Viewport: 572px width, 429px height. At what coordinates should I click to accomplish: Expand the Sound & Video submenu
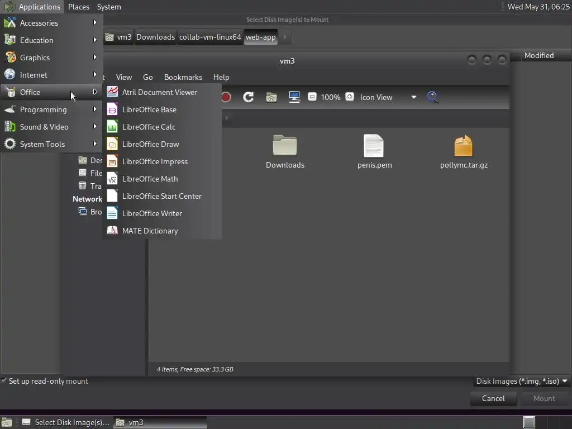point(51,127)
